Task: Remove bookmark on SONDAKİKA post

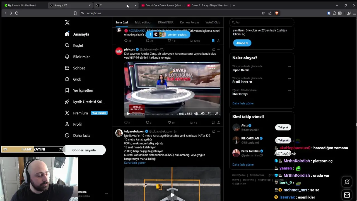Action: pyautogui.click(x=213, y=41)
